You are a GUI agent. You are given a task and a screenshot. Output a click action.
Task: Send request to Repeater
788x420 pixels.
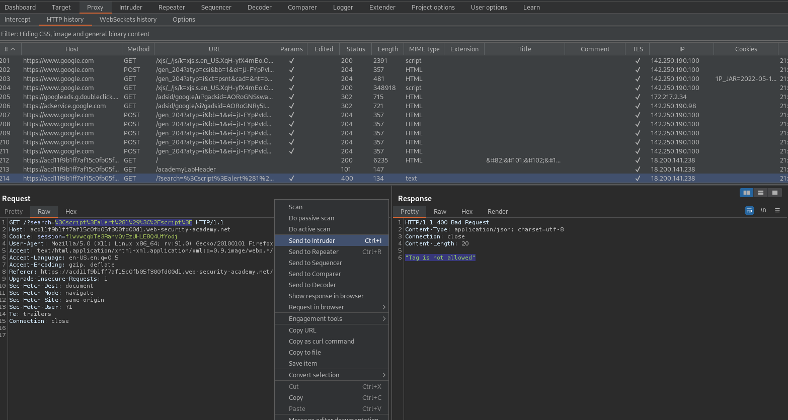point(332,251)
